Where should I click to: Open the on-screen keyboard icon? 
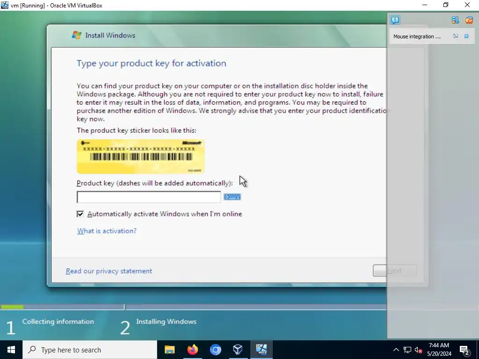(232, 197)
